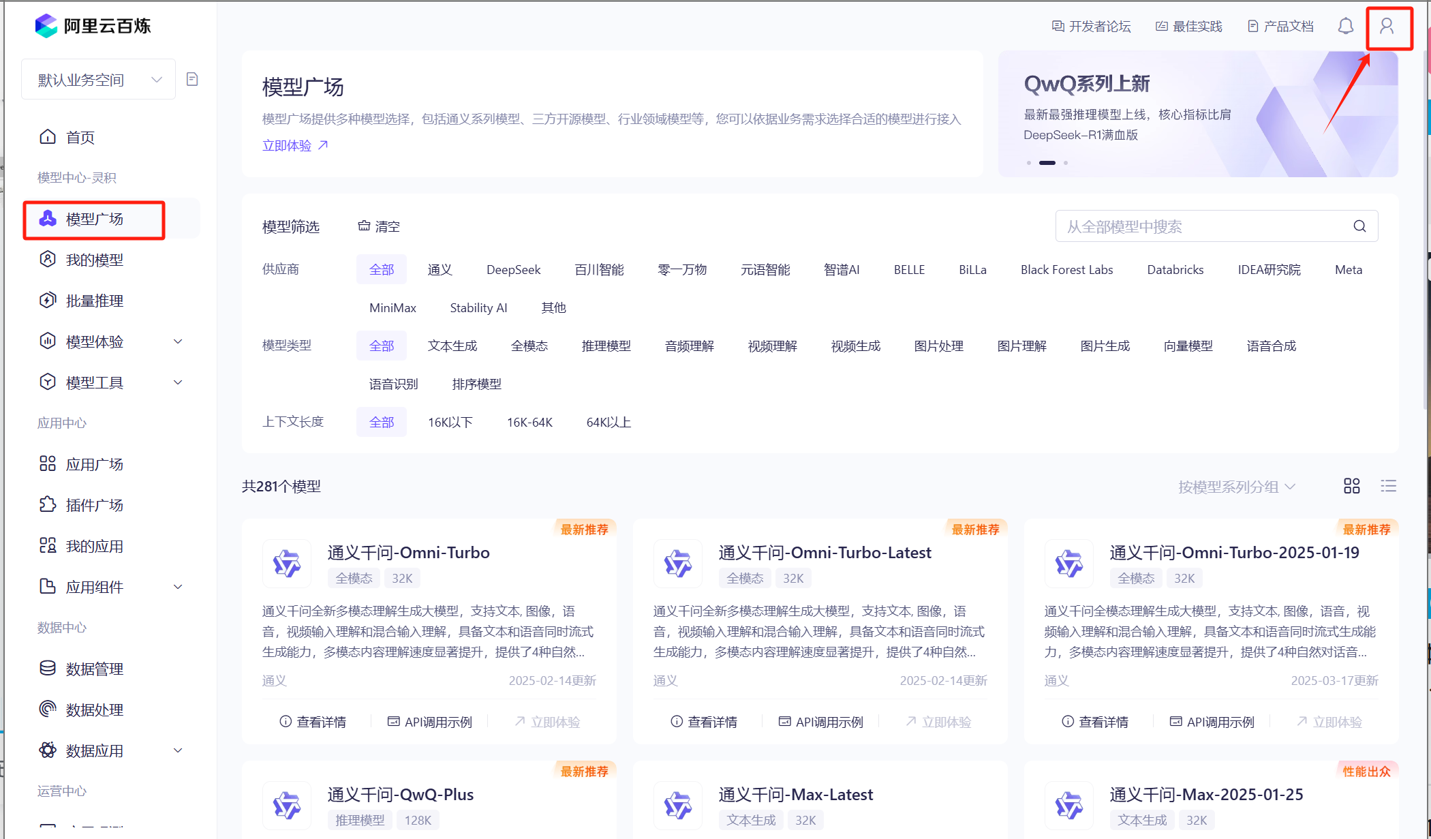
Task: Click 查看详情 for 通义千问-Omni-Turbo
Action: tap(313, 722)
